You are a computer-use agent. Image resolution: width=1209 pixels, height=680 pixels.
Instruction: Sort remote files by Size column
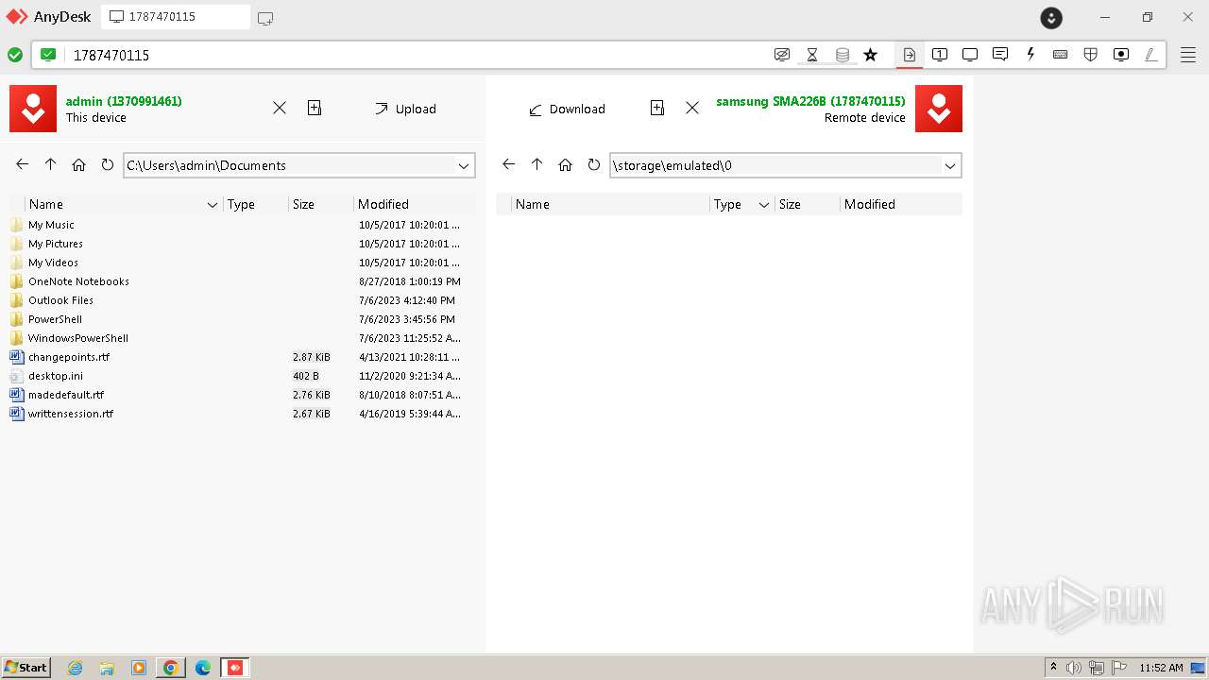(807, 204)
